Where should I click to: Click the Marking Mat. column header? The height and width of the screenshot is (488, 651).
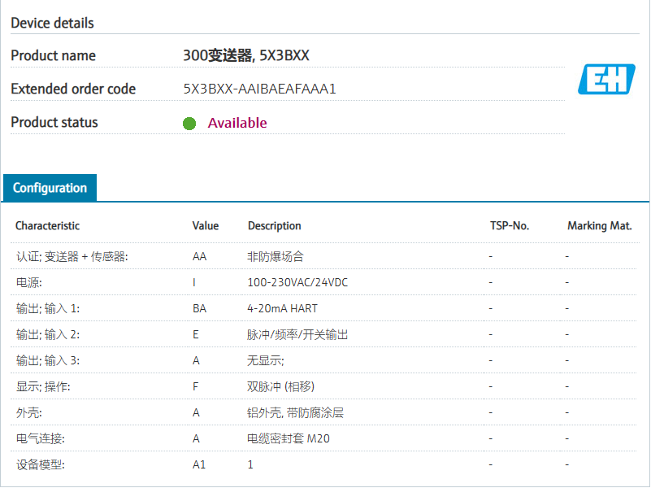click(599, 225)
